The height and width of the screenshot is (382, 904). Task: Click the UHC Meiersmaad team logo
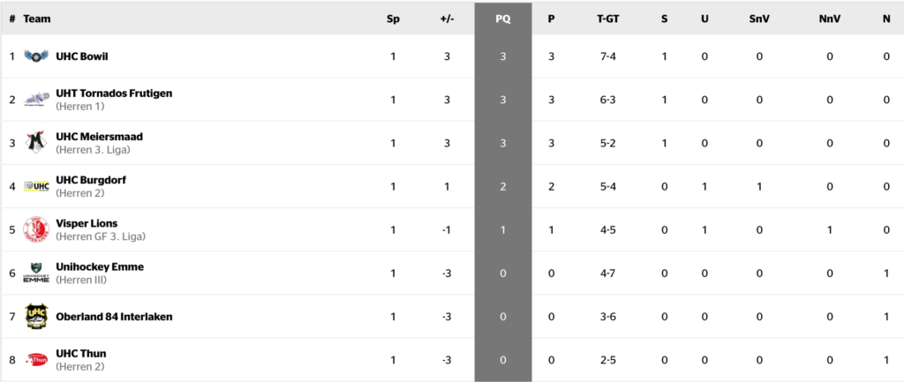click(x=36, y=143)
